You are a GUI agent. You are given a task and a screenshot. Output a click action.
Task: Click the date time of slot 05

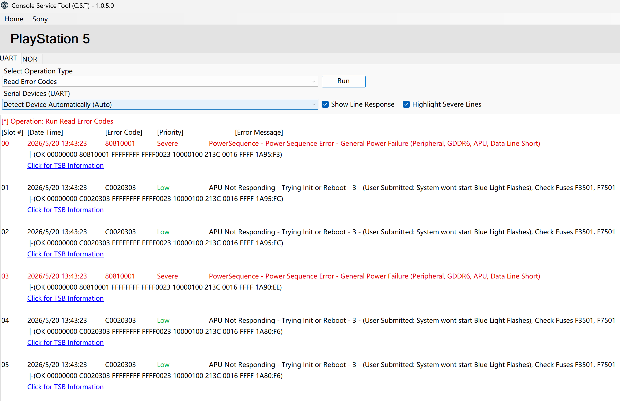(57, 365)
